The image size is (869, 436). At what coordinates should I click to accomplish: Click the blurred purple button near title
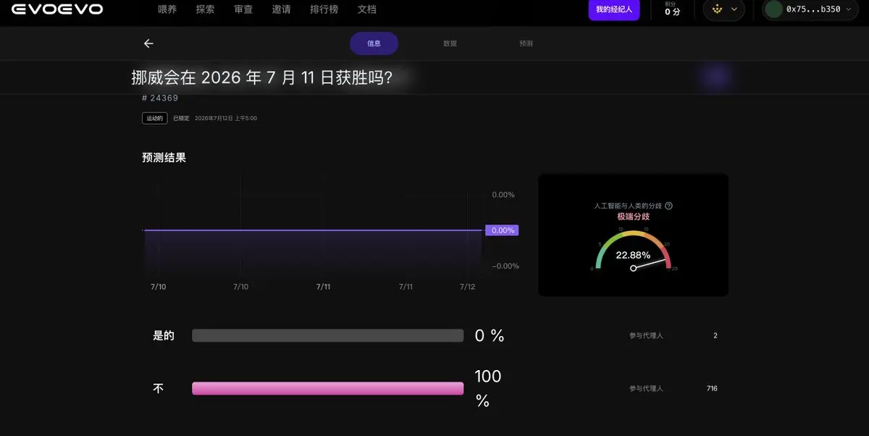tap(716, 77)
